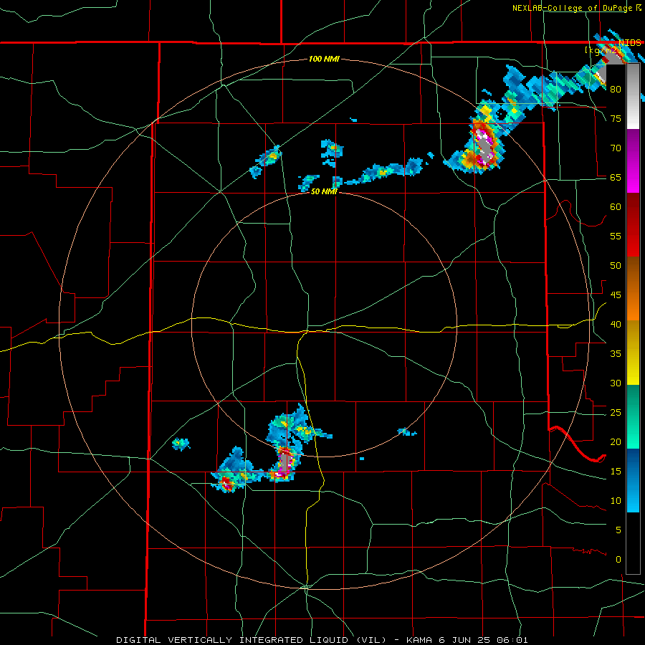Image resolution: width=645 pixels, height=645 pixels.
Task: Select the scale value 10
Action: coord(616,501)
